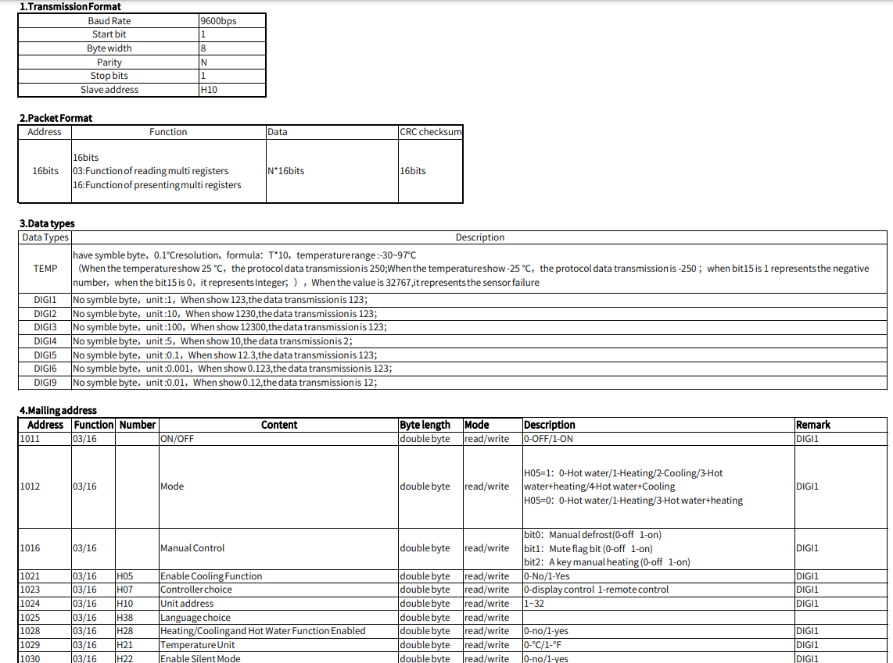Click the Unit address remark DIGI1

[x=805, y=603]
